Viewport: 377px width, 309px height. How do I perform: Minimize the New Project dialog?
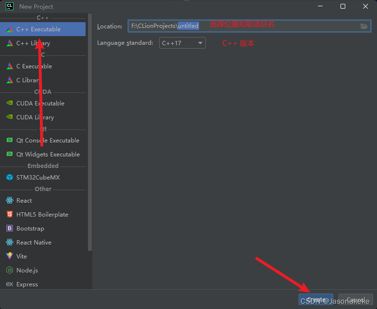(x=320, y=6)
